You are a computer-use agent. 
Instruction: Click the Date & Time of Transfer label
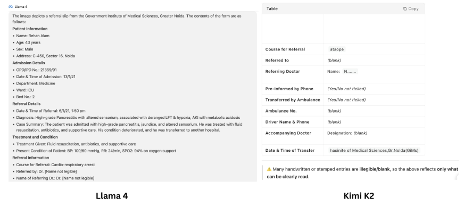[x=289, y=150]
